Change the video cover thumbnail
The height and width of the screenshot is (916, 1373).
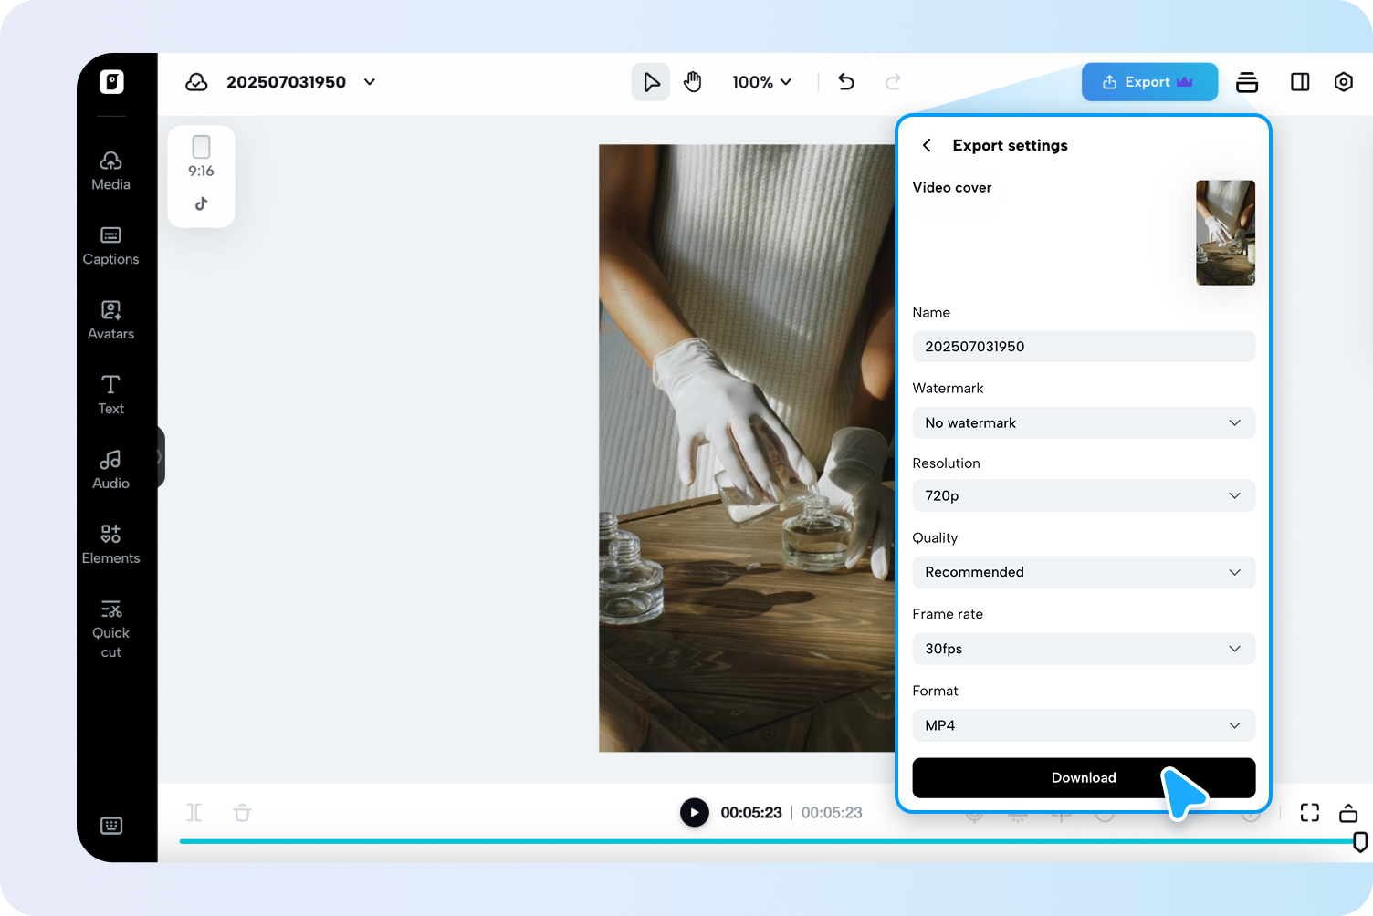coord(1225,233)
